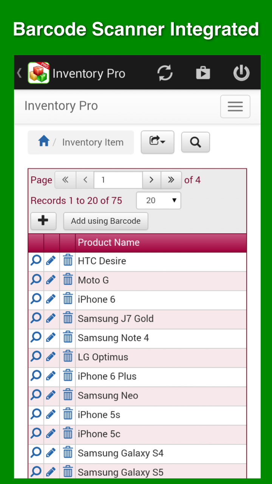This screenshot has width=272, height=484.
Task: View HTC Desire record details
Action: coord(36,261)
